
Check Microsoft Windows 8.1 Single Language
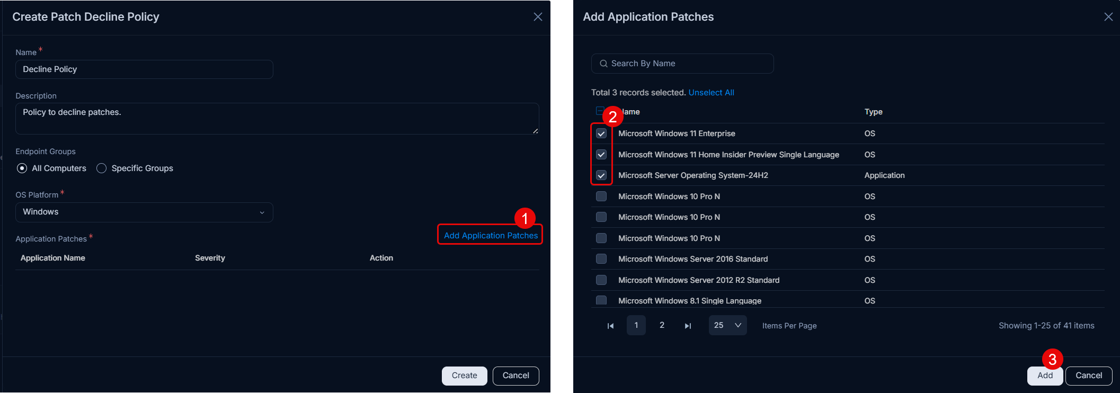[x=601, y=300]
